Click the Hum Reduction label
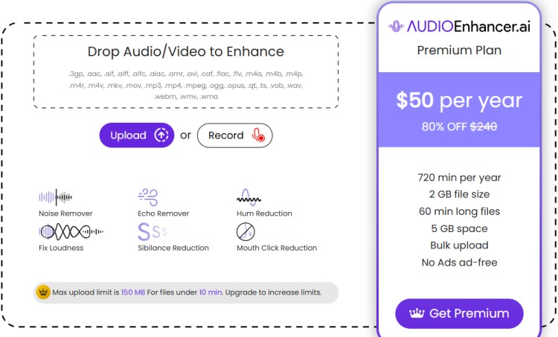558x337 pixels. click(264, 214)
